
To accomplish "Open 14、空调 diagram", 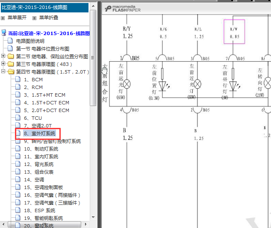I will (x=34, y=180).
